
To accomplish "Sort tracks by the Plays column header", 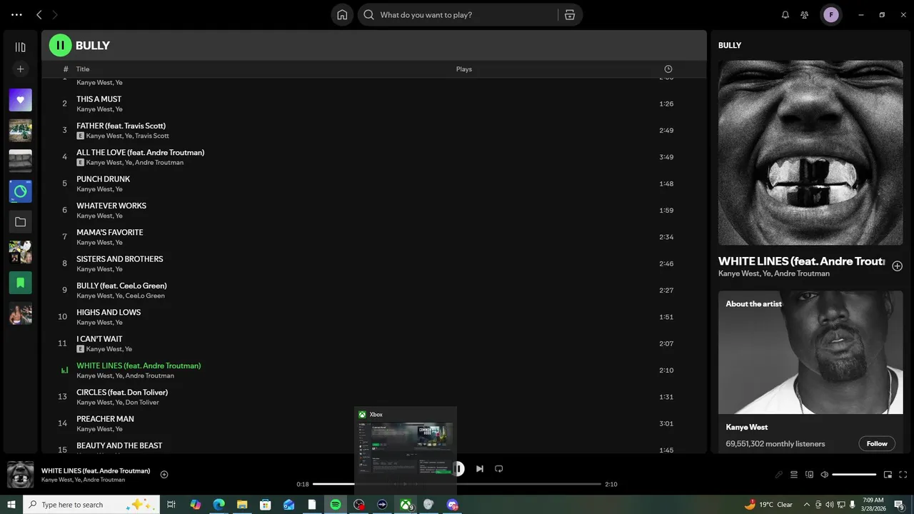I will pyautogui.click(x=464, y=69).
